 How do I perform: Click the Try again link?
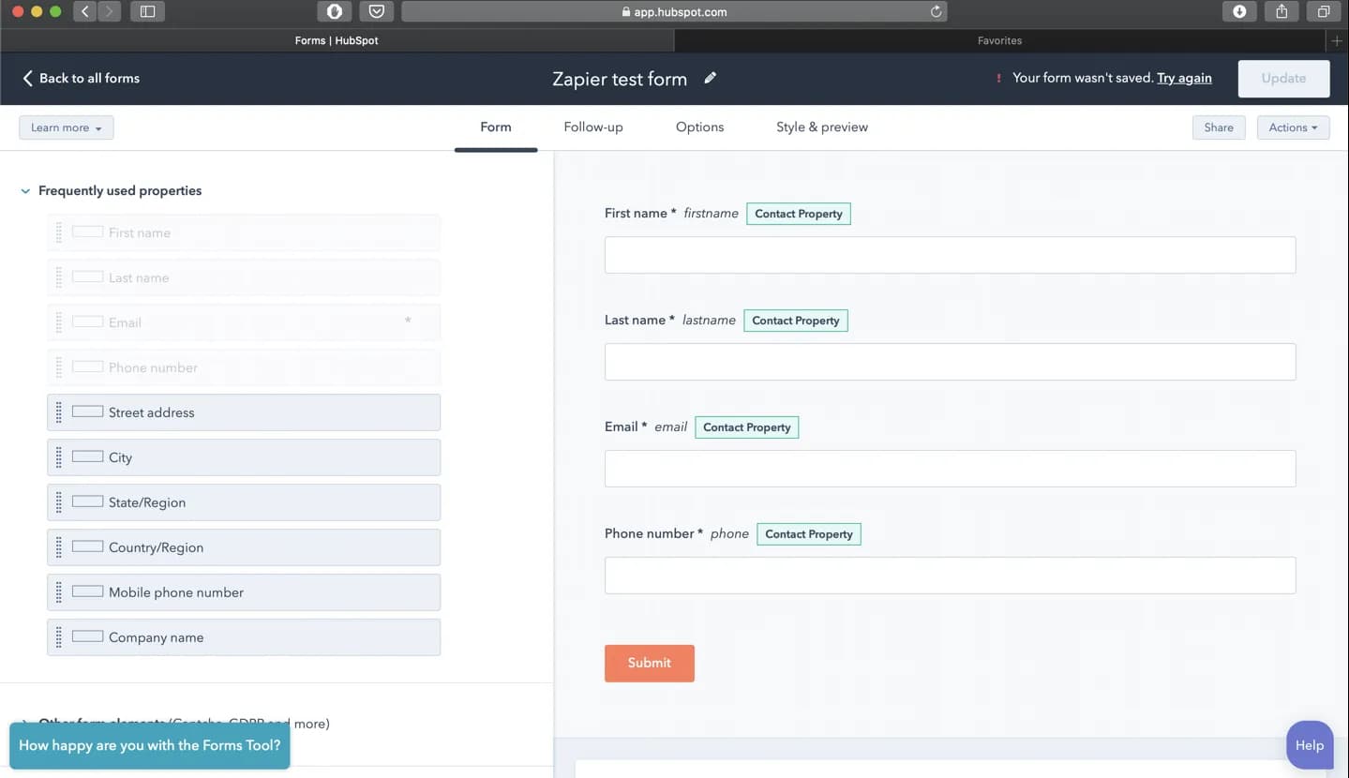click(1184, 78)
